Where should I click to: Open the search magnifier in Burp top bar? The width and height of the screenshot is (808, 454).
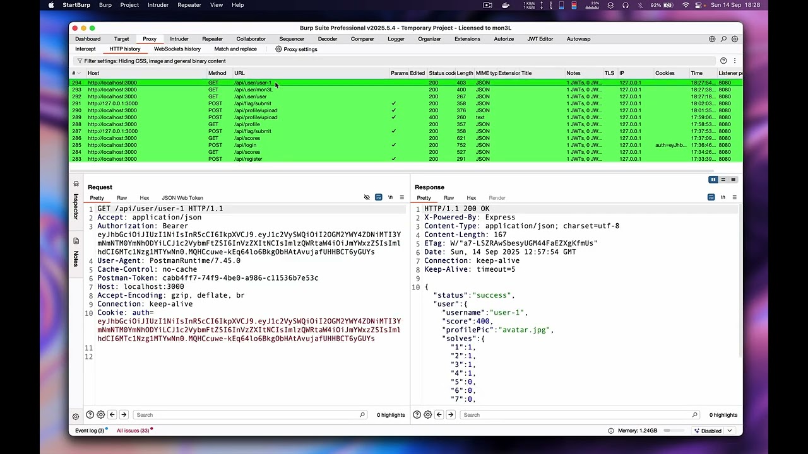(723, 39)
